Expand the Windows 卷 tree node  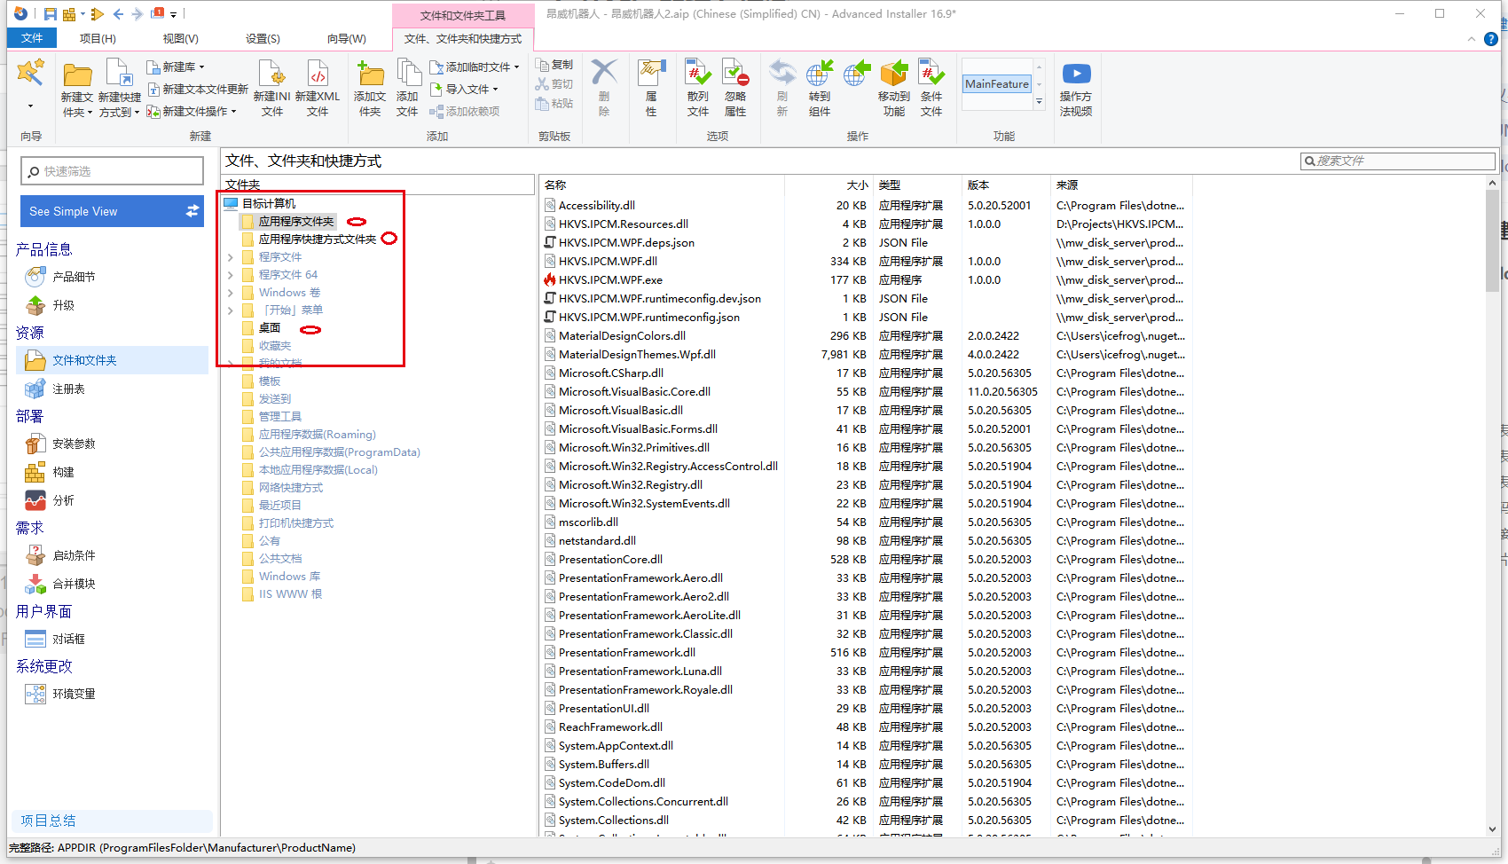231,293
